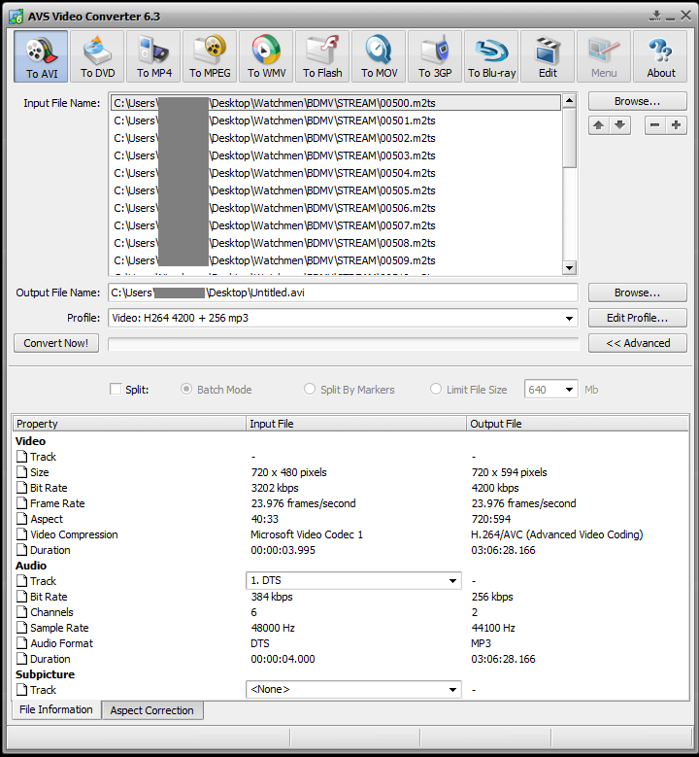Start conversion with Convert Now!

pyautogui.click(x=56, y=343)
